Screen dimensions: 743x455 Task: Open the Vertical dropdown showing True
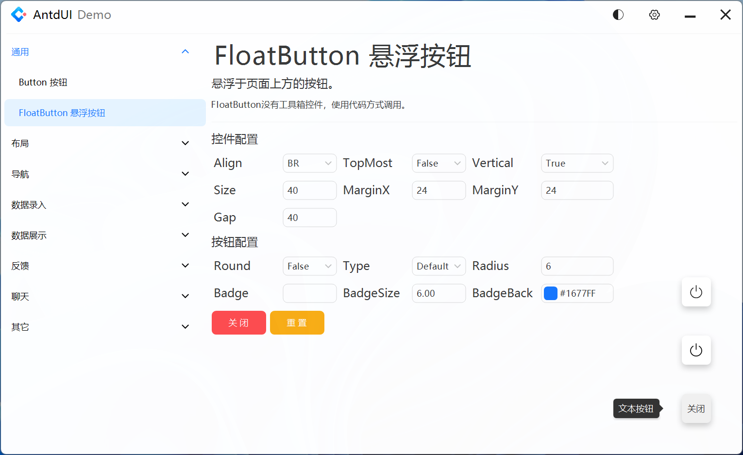click(x=577, y=163)
